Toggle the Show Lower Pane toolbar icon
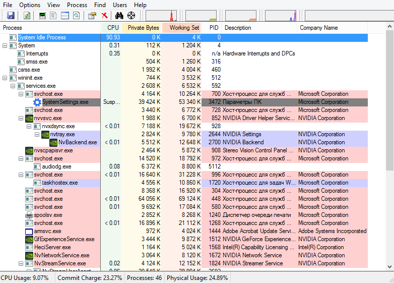394x283 pixels. click(x=65, y=16)
